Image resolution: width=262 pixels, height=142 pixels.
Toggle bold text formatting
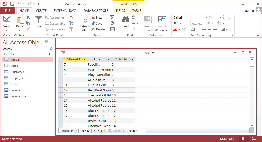tap(175, 23)
